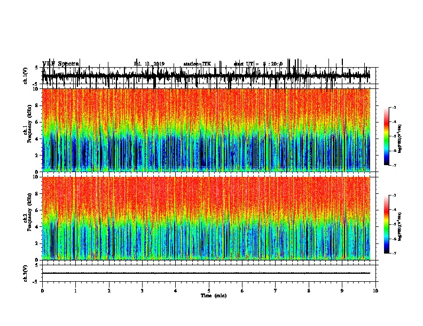Click time axis tick label '6'

(242, 291)
